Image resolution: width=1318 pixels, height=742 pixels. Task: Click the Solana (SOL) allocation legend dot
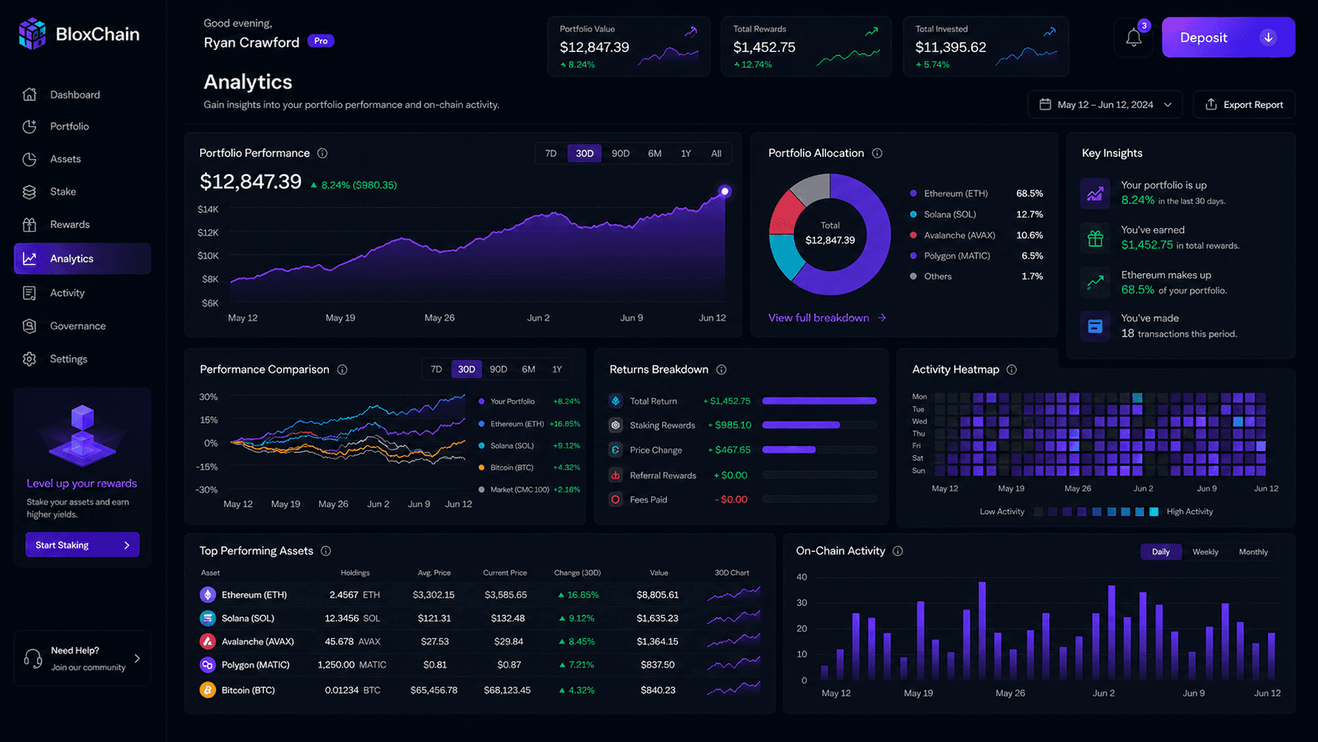pyautogui.click(x=913, y=214)
